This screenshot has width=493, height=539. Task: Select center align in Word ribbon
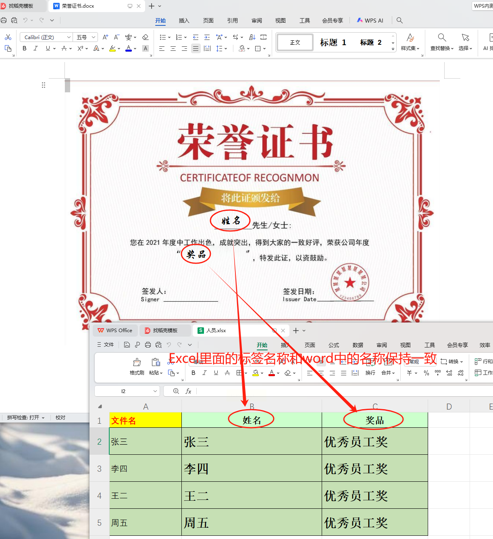pos(173,48)
